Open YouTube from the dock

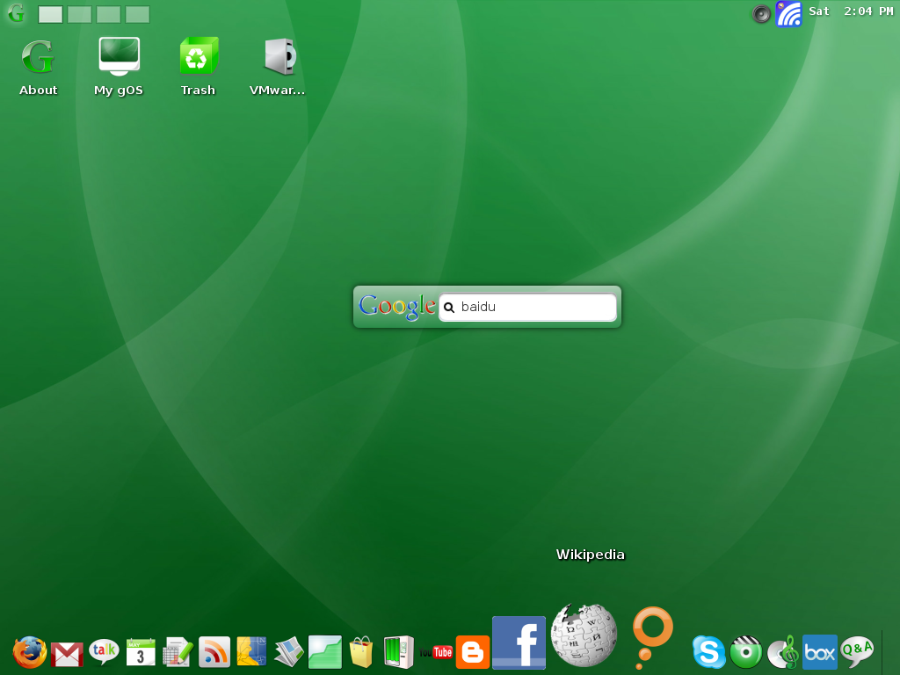436,652
